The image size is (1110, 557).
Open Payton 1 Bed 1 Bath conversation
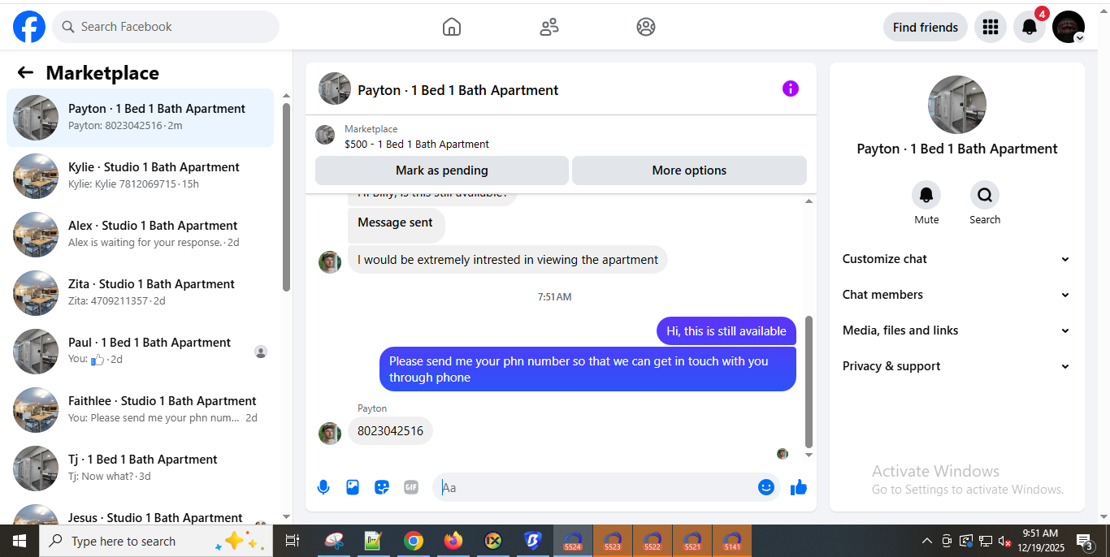tap(140, 117)
